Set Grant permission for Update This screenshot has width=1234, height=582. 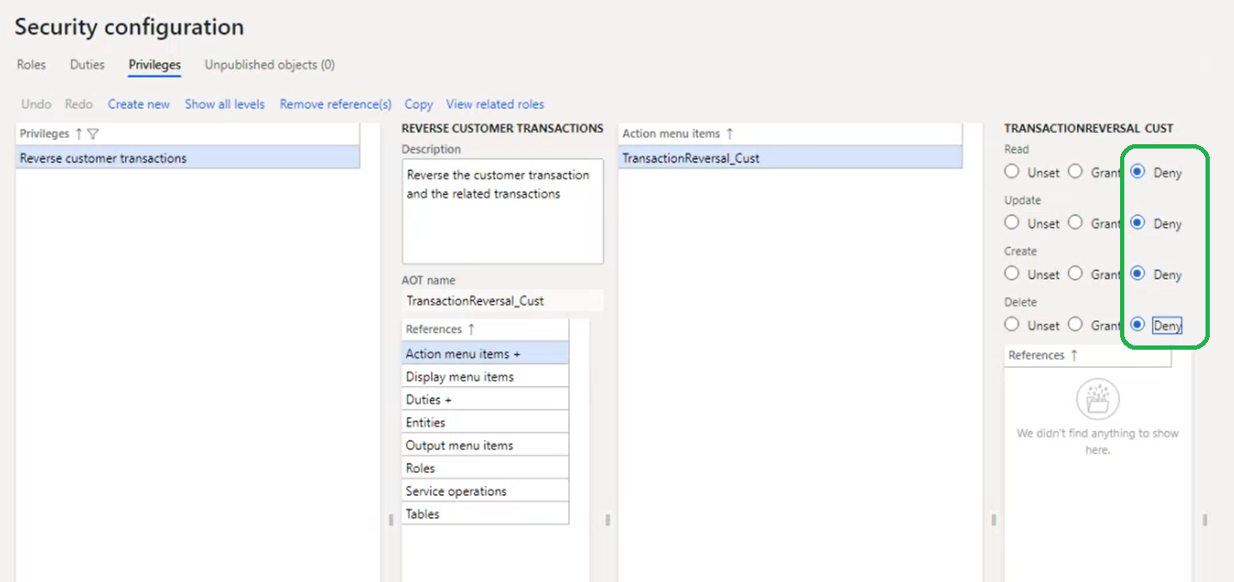click(x=1076, y=222)
